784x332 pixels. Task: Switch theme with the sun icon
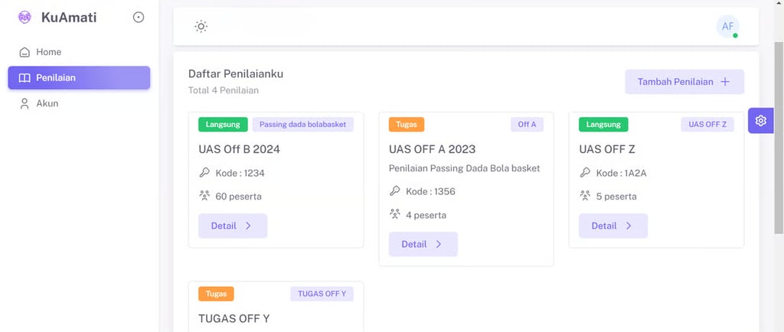pos(201,27)
